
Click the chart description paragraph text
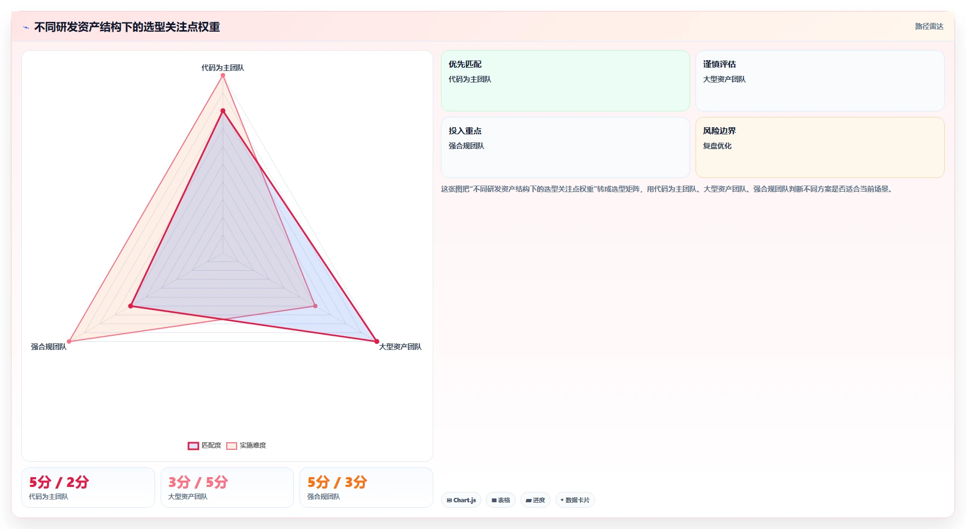coord(667,189)
